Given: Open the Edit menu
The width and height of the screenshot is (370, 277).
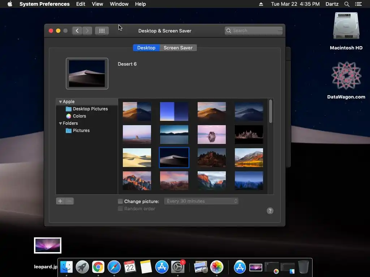Looking at the screenshot, I should point(81,4).
